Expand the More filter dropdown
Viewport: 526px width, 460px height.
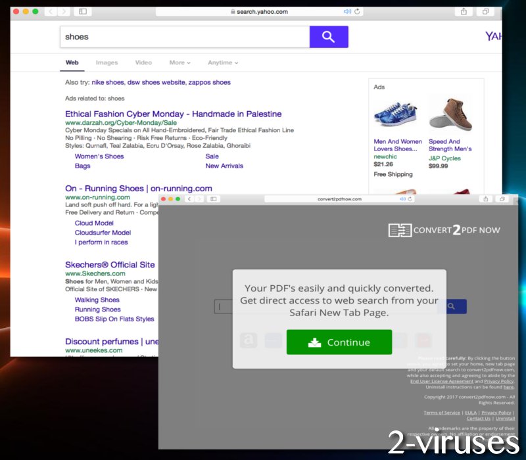[x=179, y=62]
